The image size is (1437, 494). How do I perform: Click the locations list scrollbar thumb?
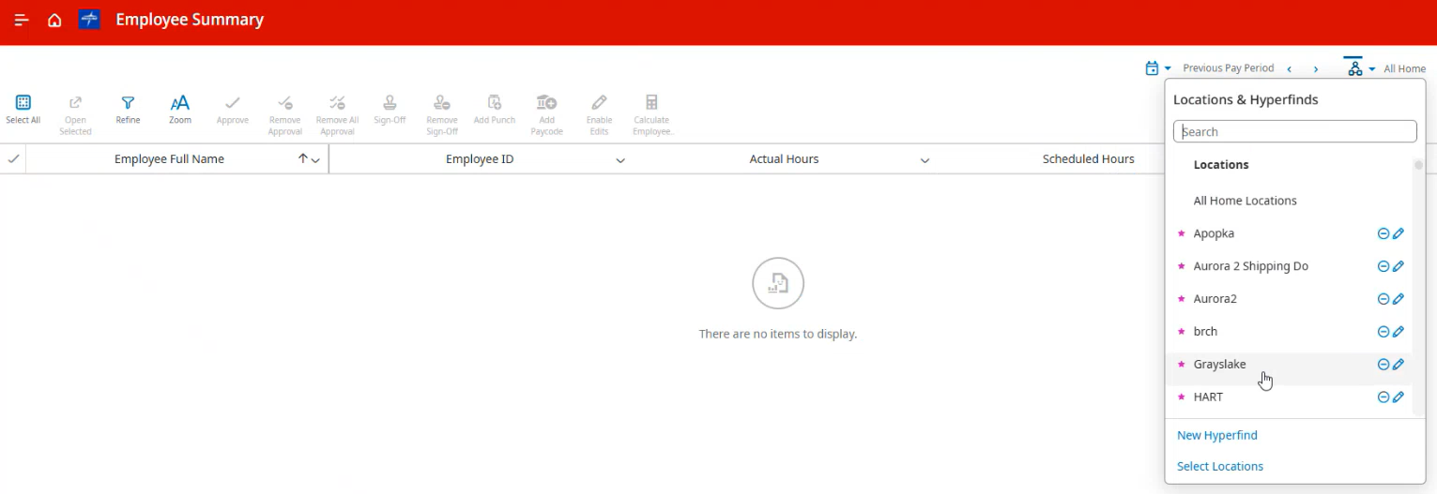[x=1418, y=166]
